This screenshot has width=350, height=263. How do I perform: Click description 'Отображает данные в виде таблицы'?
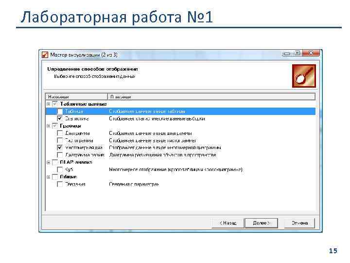point(147,111)
